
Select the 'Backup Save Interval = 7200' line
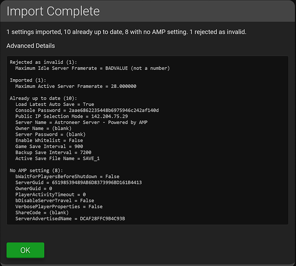click(x=53, y=153)
